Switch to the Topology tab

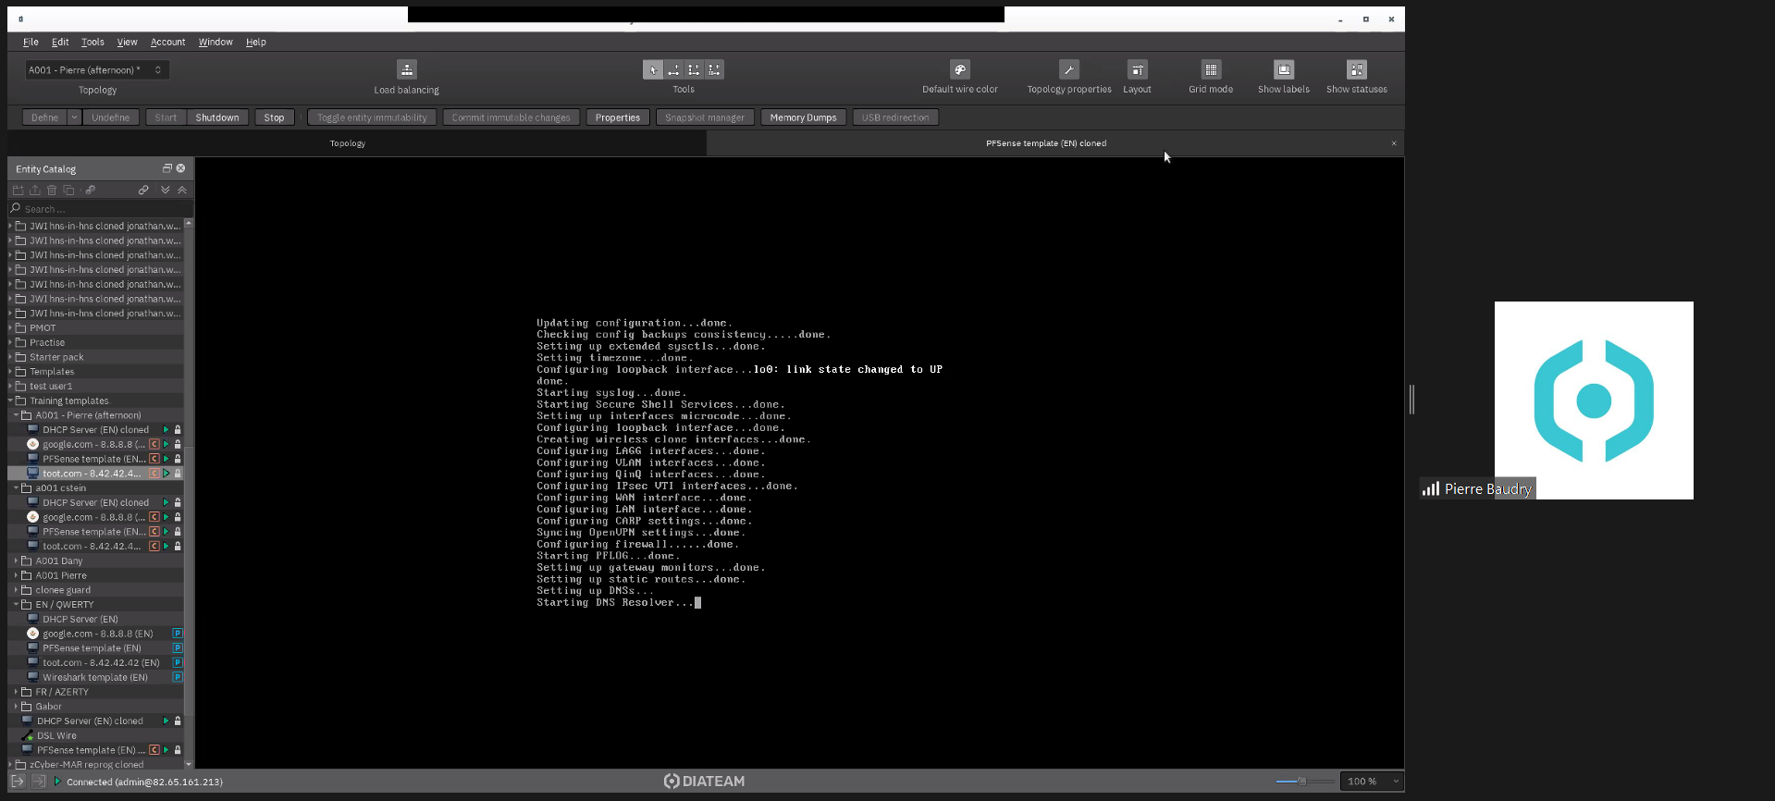point(348,143)
